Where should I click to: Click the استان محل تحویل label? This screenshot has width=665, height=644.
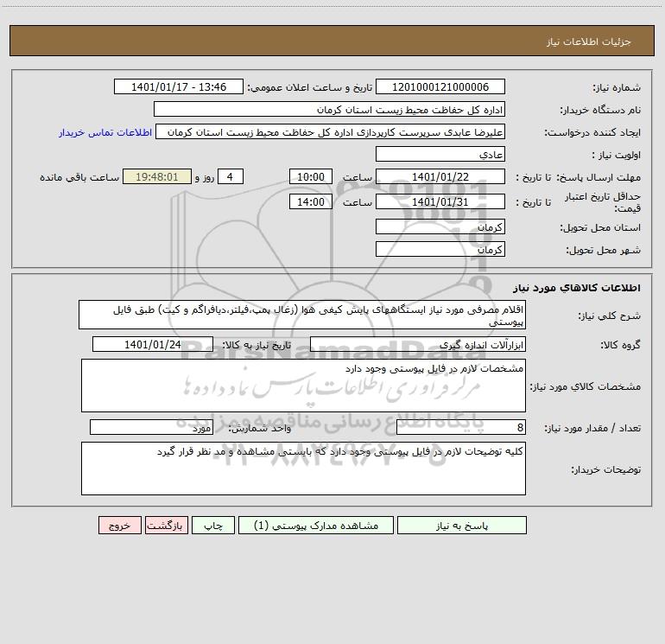[x=600, y=228]
